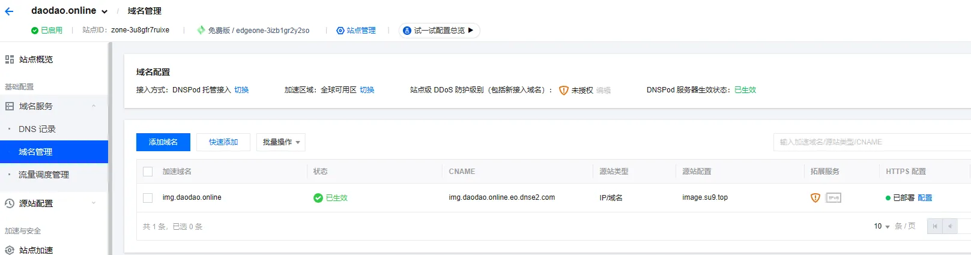Image resolution: width=971 pixels, height=255 pixels.
Task: Click the IP/域名 origin type cell
Action: pyautogui.click(x=611, y=198)
